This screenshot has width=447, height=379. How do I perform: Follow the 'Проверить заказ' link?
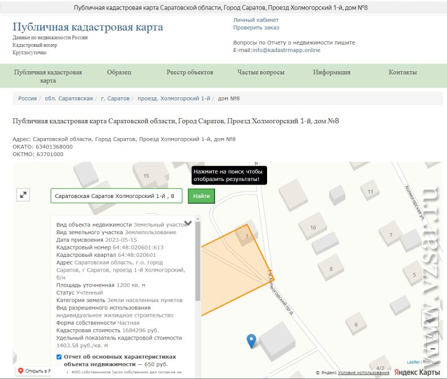(256, 28)
